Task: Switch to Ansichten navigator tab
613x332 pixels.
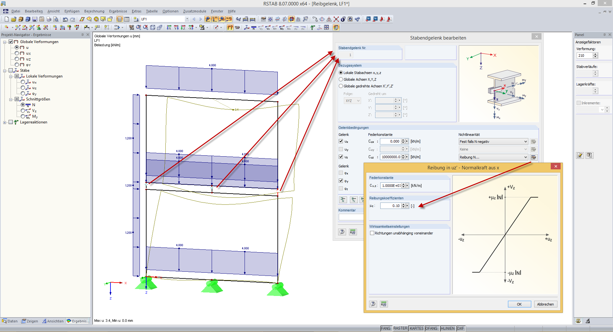Action: [53, 321]
